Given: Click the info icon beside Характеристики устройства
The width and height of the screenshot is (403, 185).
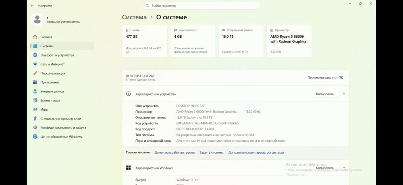Looking at the screenshot, I should point(128,94).
